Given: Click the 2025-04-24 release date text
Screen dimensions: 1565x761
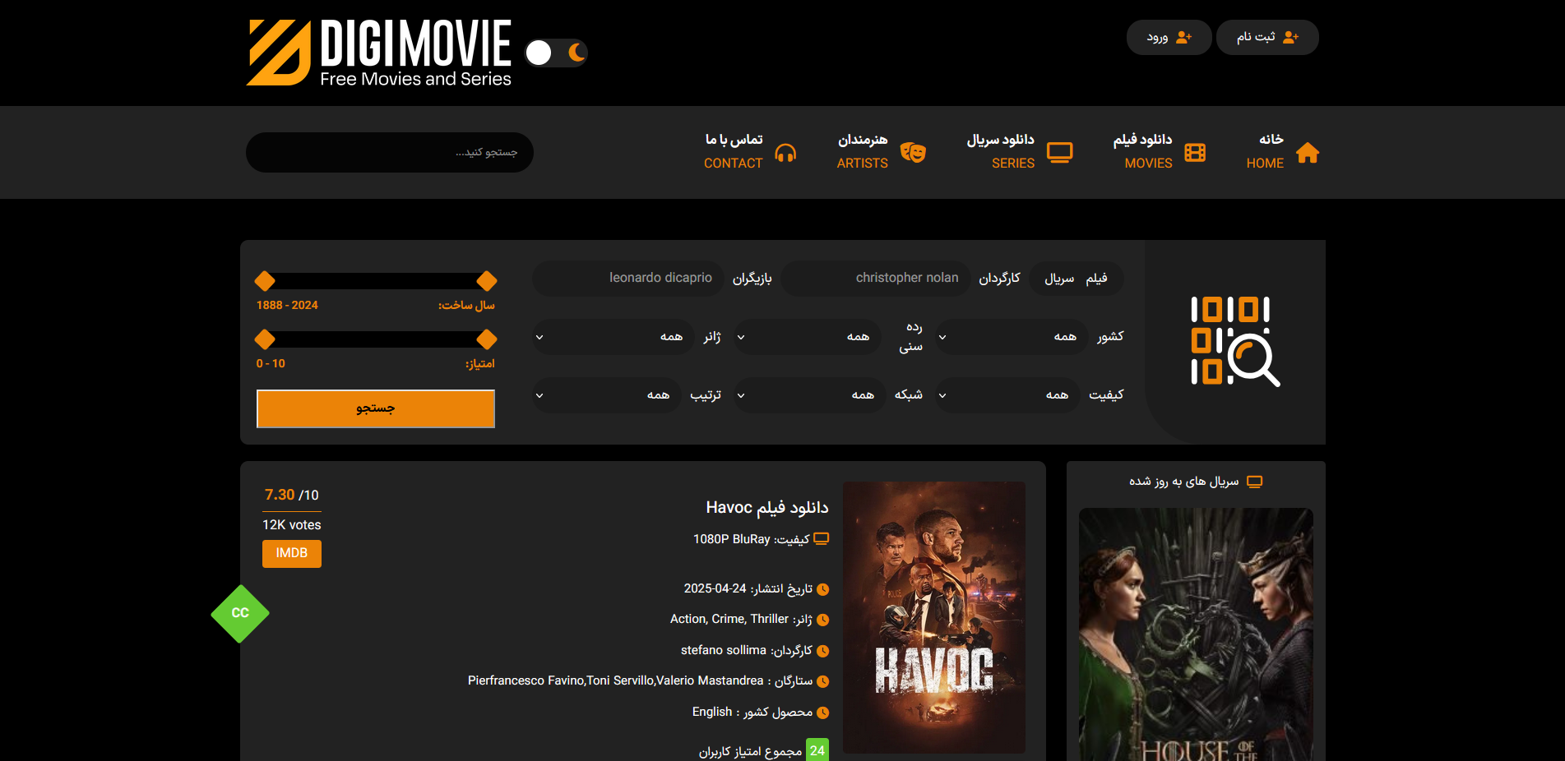Looking at the screenshot, I should 715,588.
